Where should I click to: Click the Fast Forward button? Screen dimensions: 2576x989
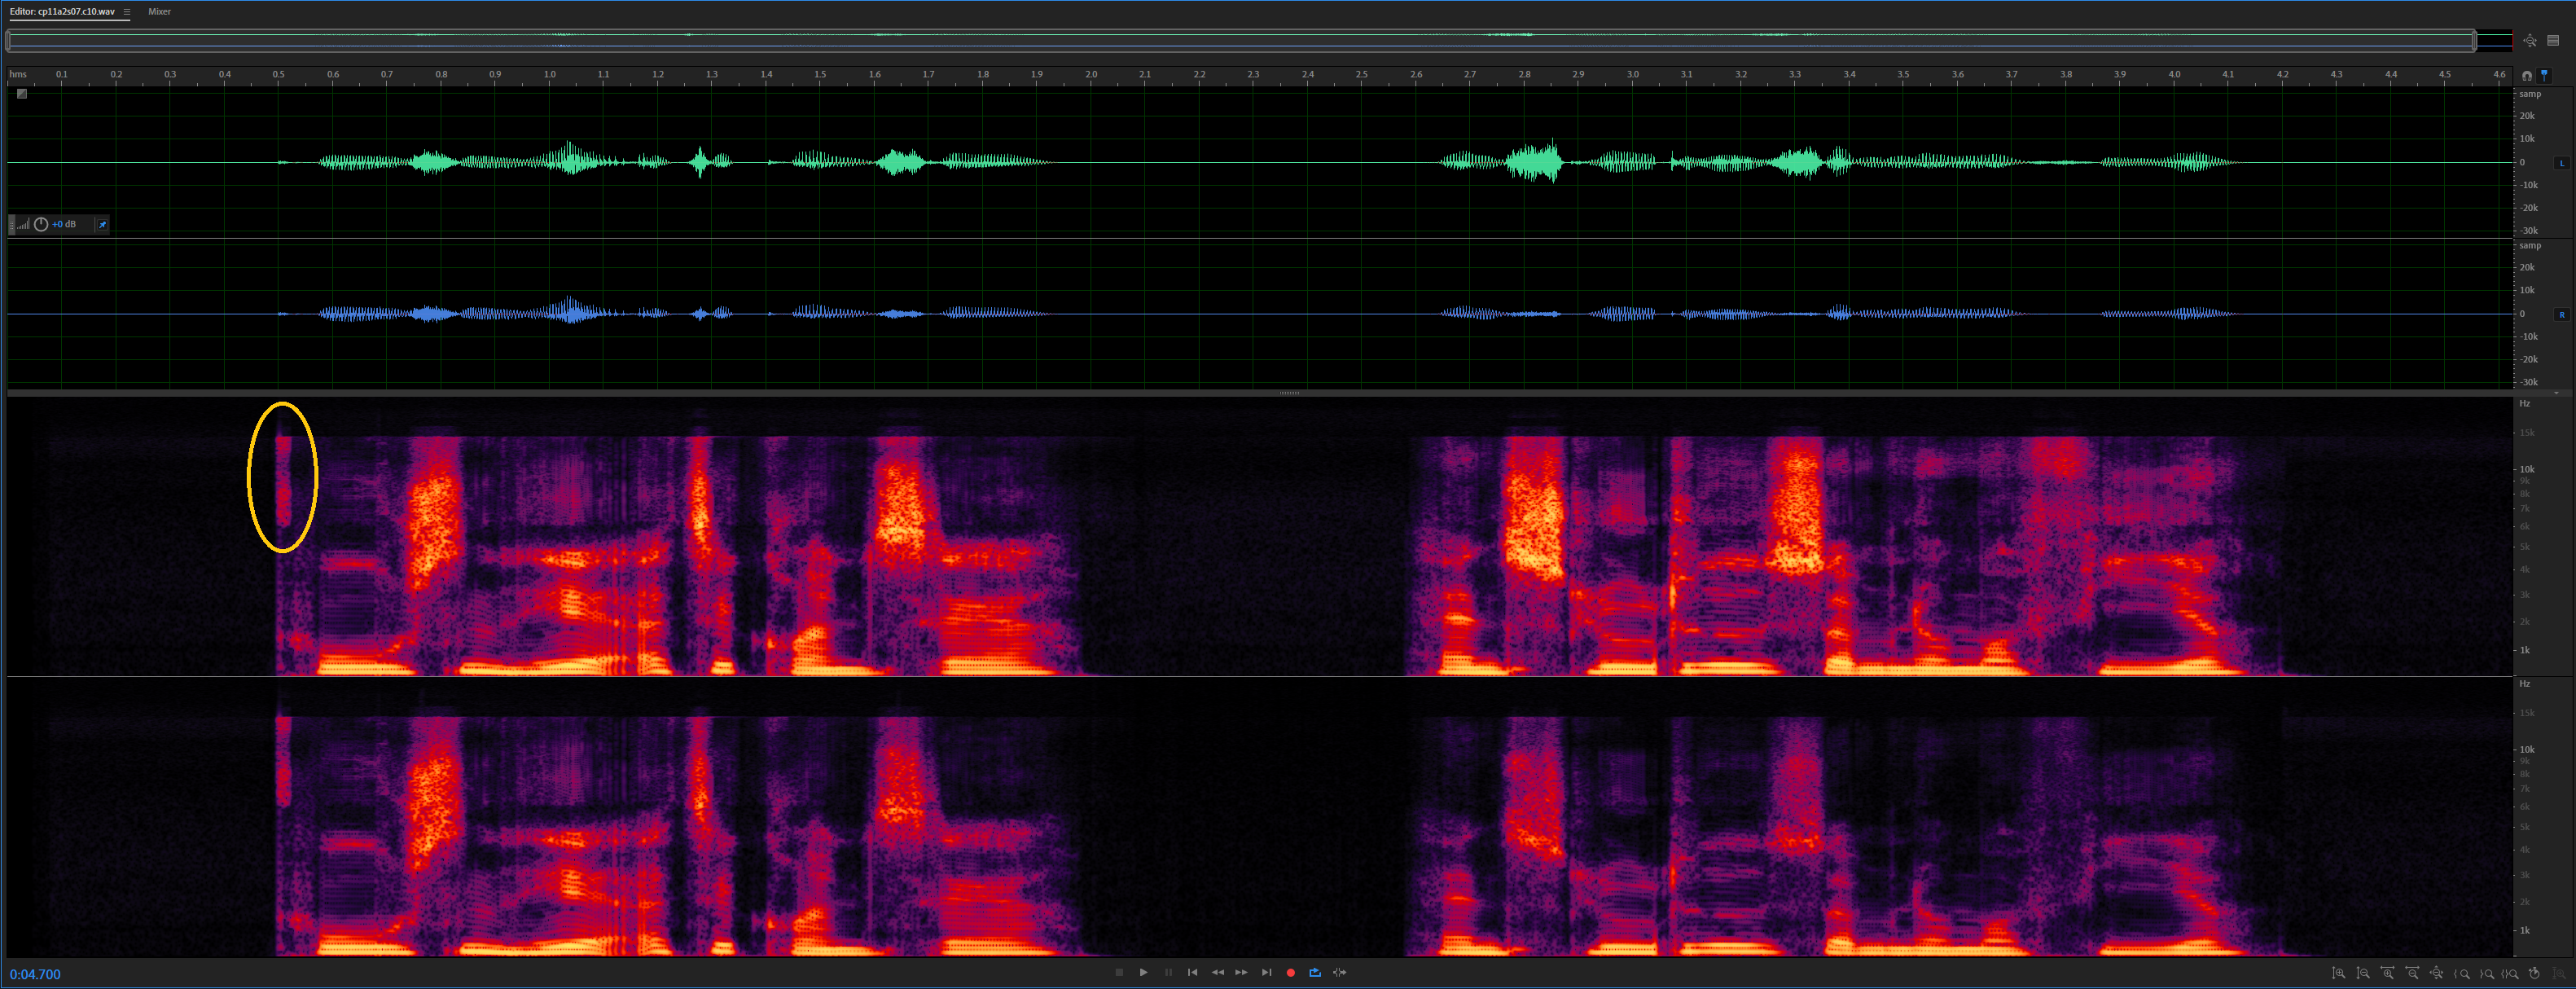[x=1241, y=972]
